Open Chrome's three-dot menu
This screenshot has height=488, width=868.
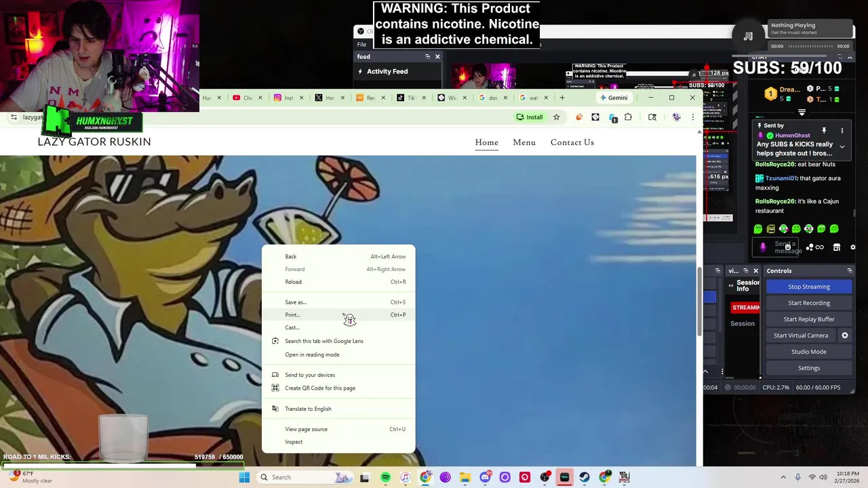[x=692, y=117]
